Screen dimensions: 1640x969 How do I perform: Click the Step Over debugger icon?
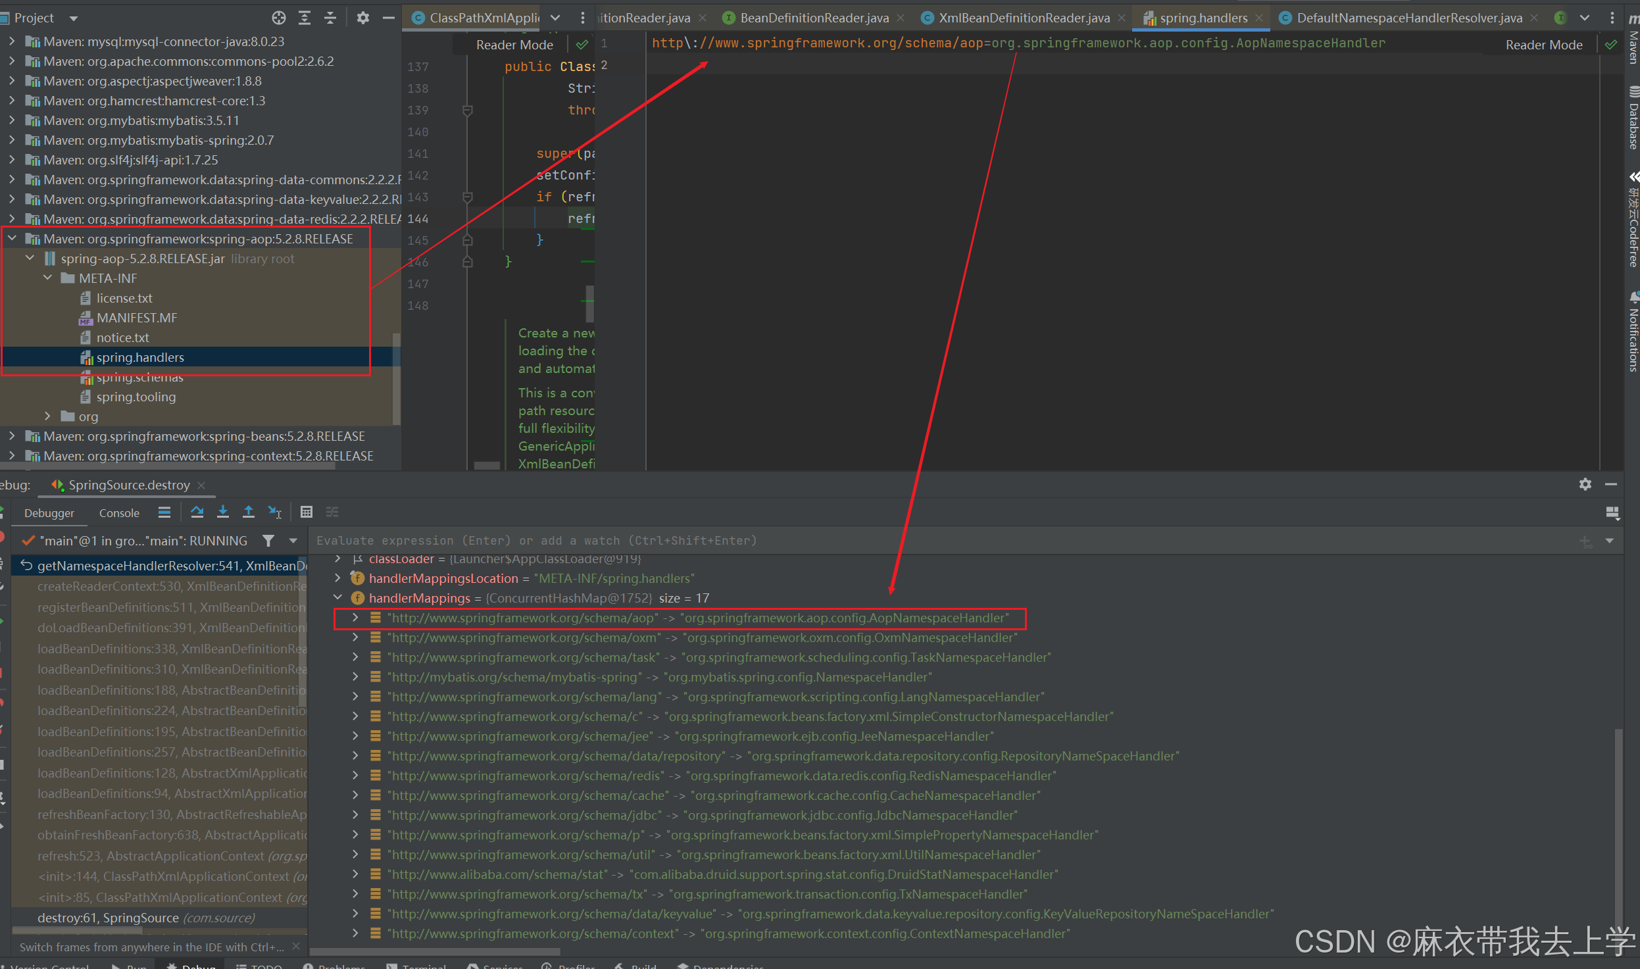[x=197, y=512]
